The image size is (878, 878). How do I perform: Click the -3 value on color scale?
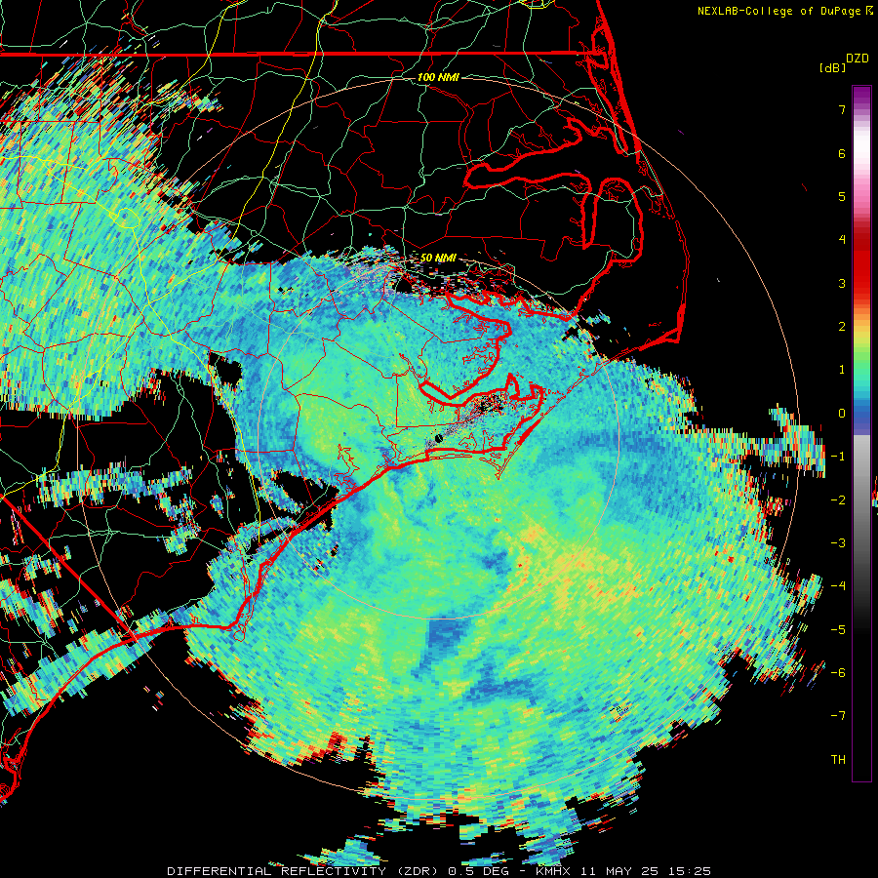tap(838, 543)
